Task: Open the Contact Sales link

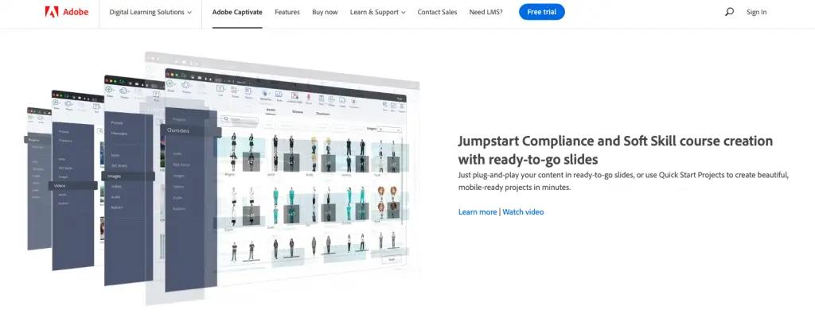Action: (437, 12)
